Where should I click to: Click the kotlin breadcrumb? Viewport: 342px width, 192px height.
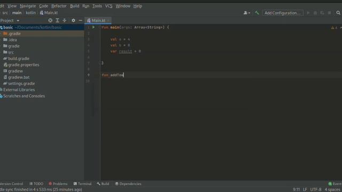pos(31,13)
